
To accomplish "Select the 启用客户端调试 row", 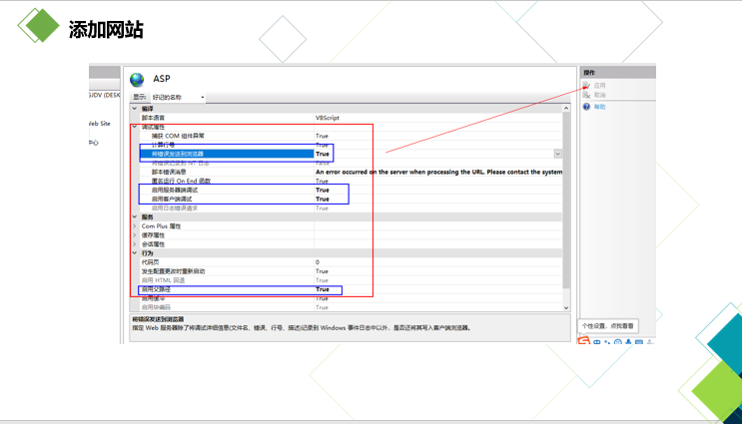I will point(351,199).
